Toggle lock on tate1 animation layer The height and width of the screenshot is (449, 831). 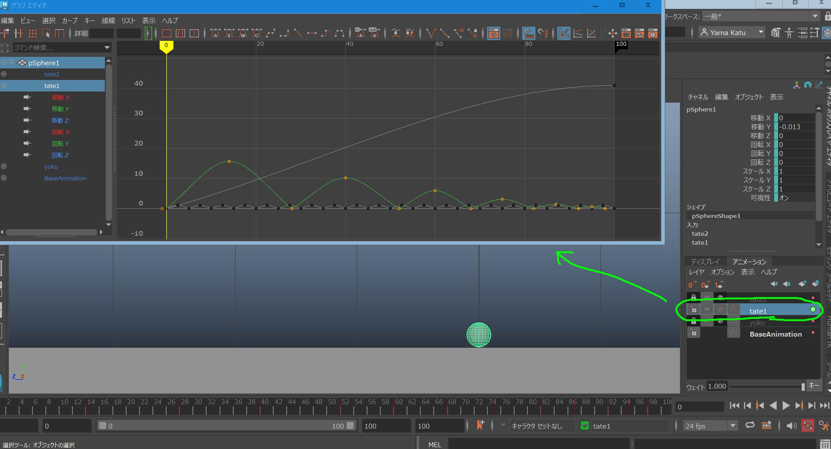694,309
